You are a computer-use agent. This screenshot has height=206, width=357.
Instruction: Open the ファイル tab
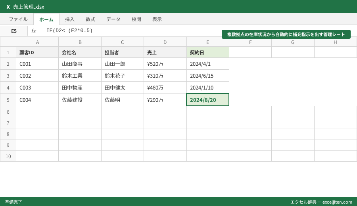pyautogui.click(x=18, y=19)
